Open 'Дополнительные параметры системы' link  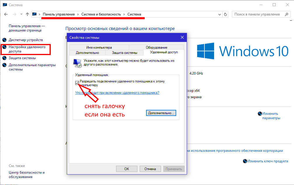point(32,67)
